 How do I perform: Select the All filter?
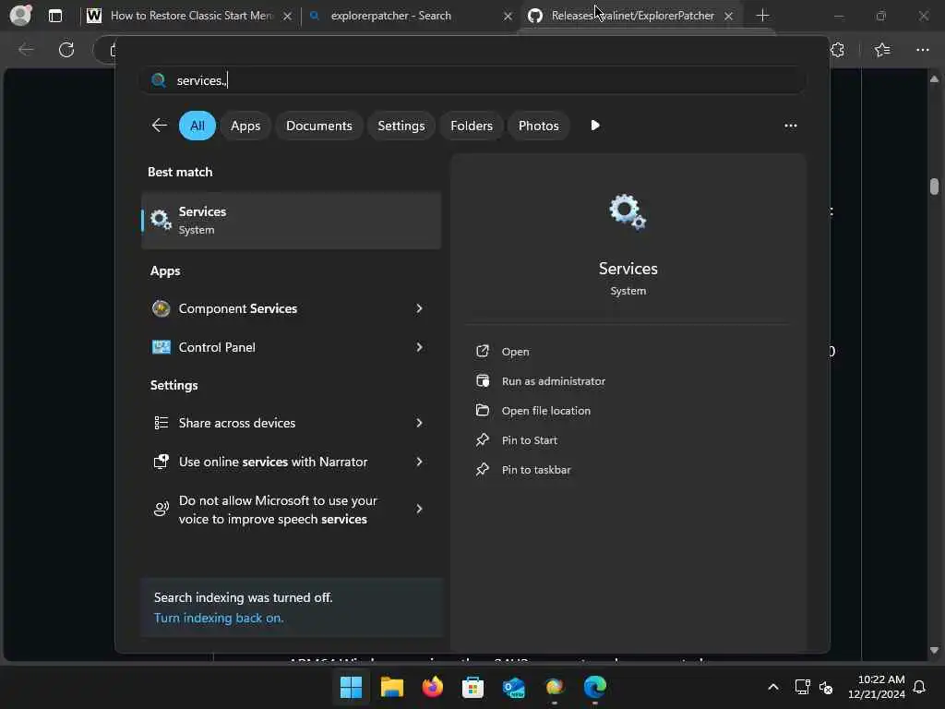[x=197, y=126]
